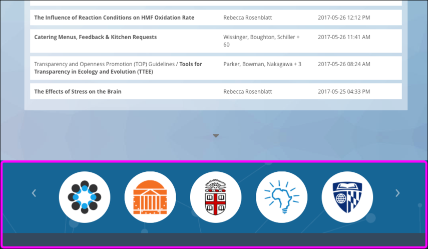Click Rebecca Rosenblatt in Stress on Brain row
The height and width of the screenshot is (249, 428).
coord(248,92)
